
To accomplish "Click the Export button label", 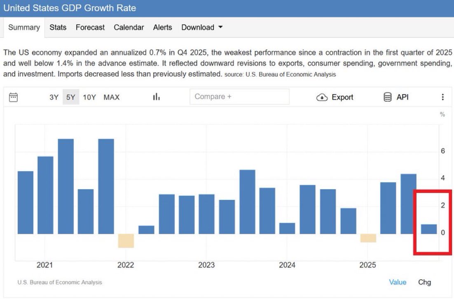I will click(342, 97).
